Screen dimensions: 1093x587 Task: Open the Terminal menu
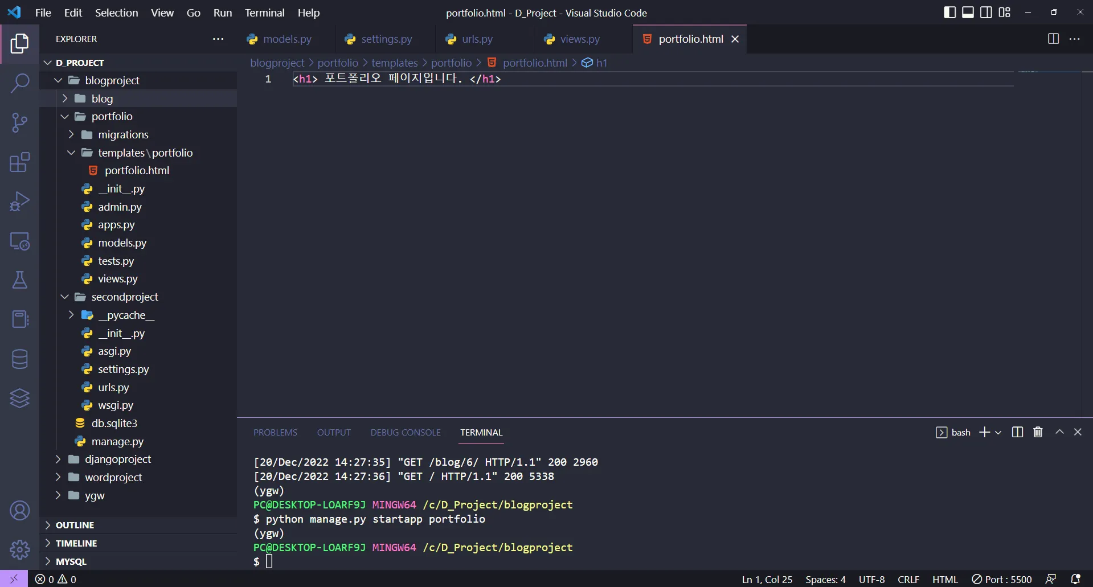(x=264, y=13)
